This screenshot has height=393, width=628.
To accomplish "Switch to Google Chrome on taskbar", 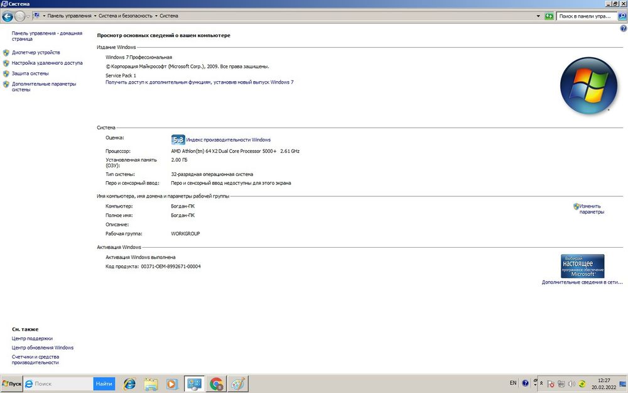I will (x=216, y=384).
